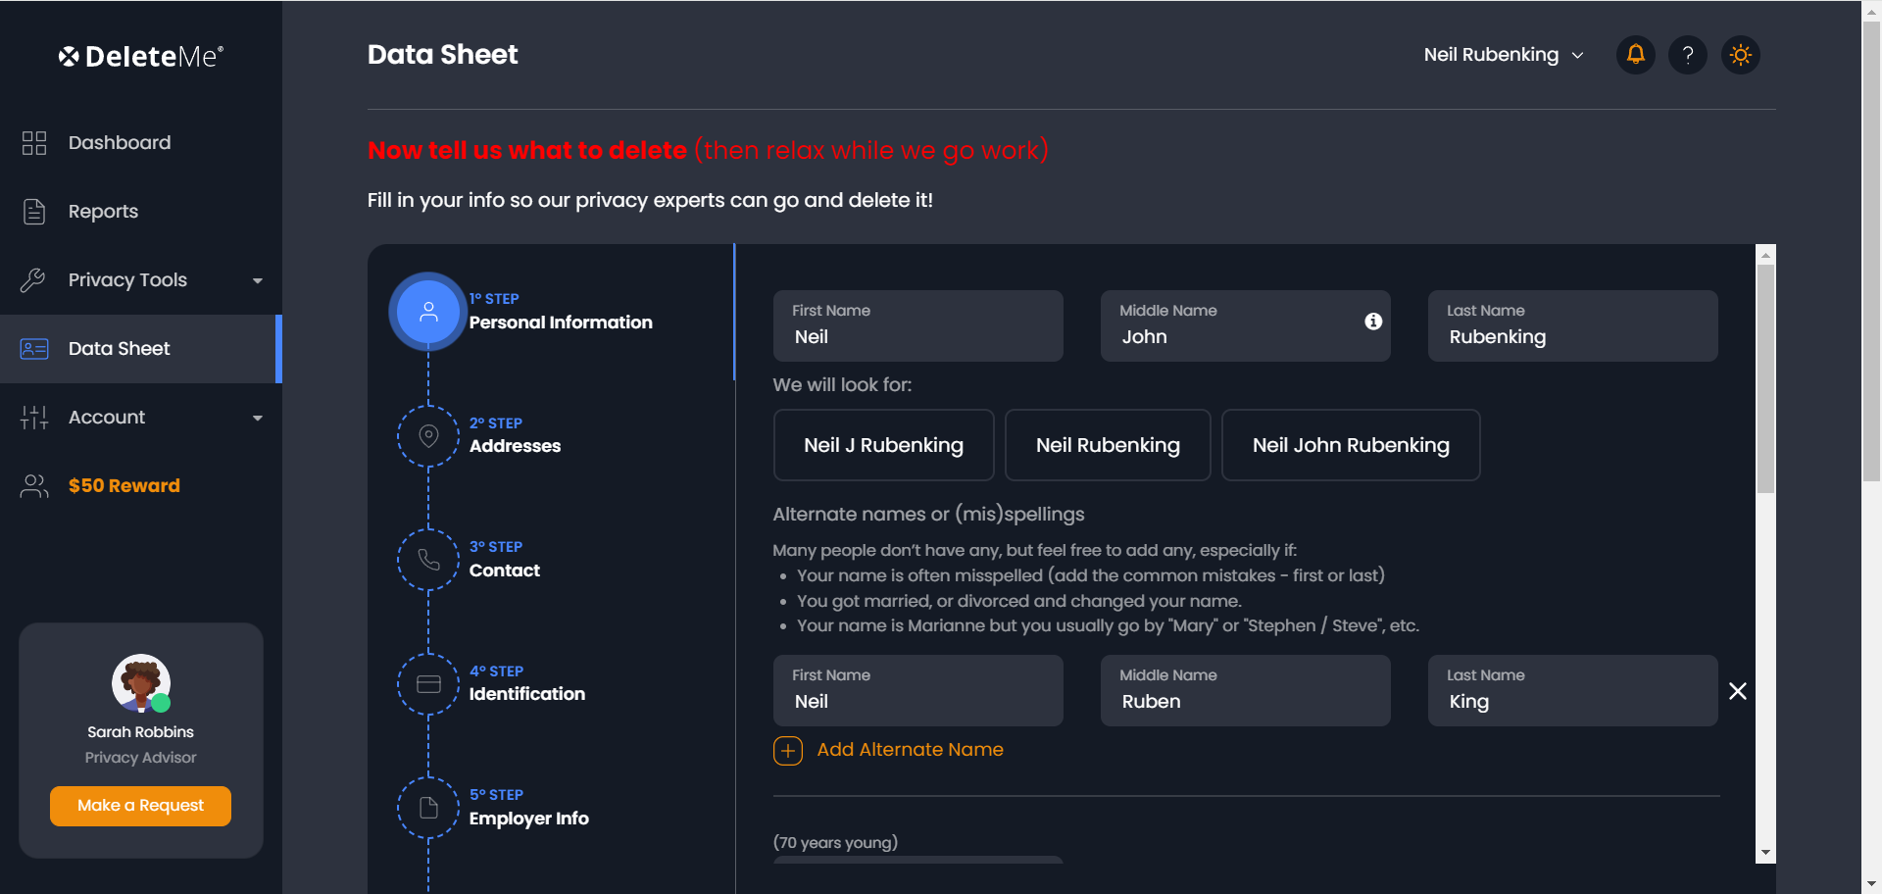Screen dimensions: 1882x894
Task: Click "Alternate names or (mis)spellings" heading
Action: [928, 515]
